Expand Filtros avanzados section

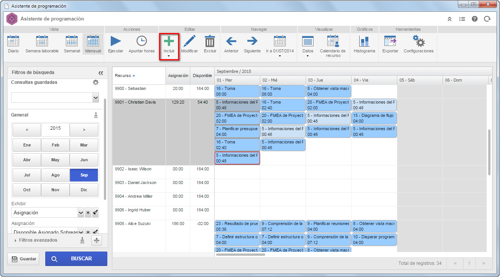coord(36,240)
